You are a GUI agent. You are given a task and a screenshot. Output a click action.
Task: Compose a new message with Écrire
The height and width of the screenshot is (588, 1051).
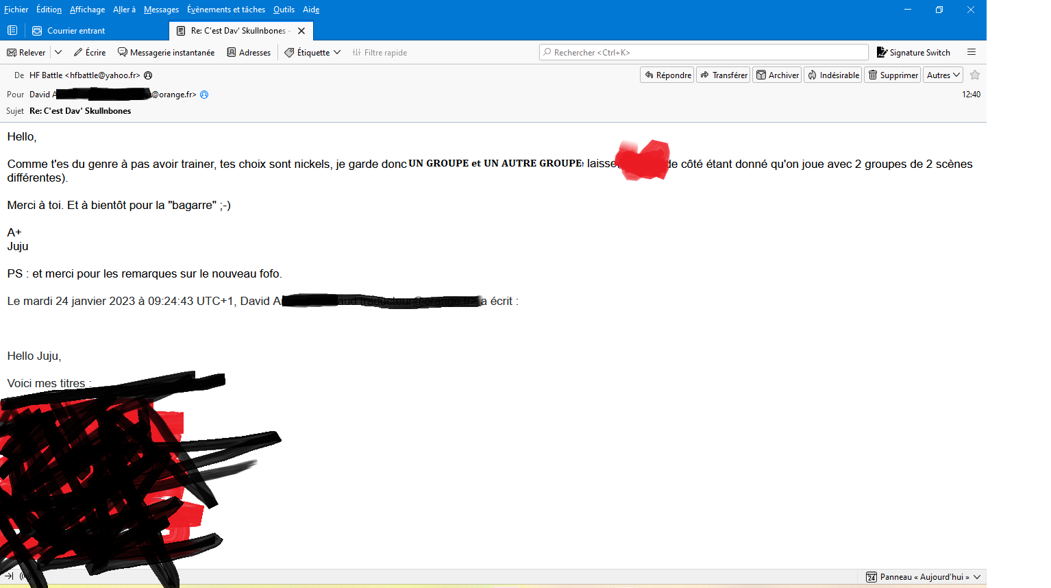coord(90,53)
